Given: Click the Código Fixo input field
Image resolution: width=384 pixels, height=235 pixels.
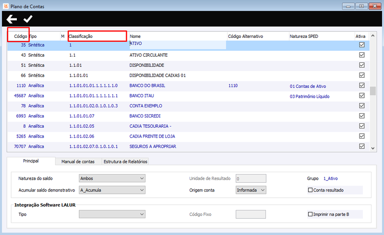Looking at the screenshot, I should click(251, 214).
